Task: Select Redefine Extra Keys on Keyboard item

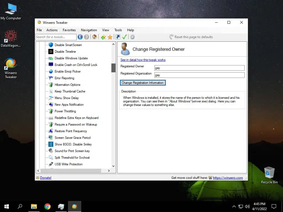Action: pos(77,118)
